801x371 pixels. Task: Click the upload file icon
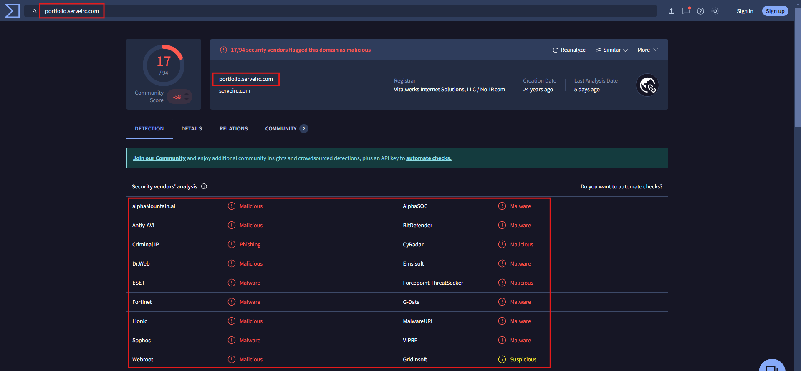(671, 11)
